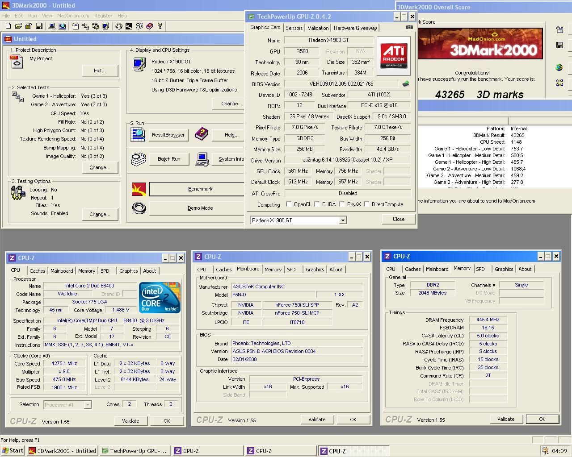Click the globe icon in Overall Score window
The width and height of the screenshot is (572, 457).
(x=559, y=67)
